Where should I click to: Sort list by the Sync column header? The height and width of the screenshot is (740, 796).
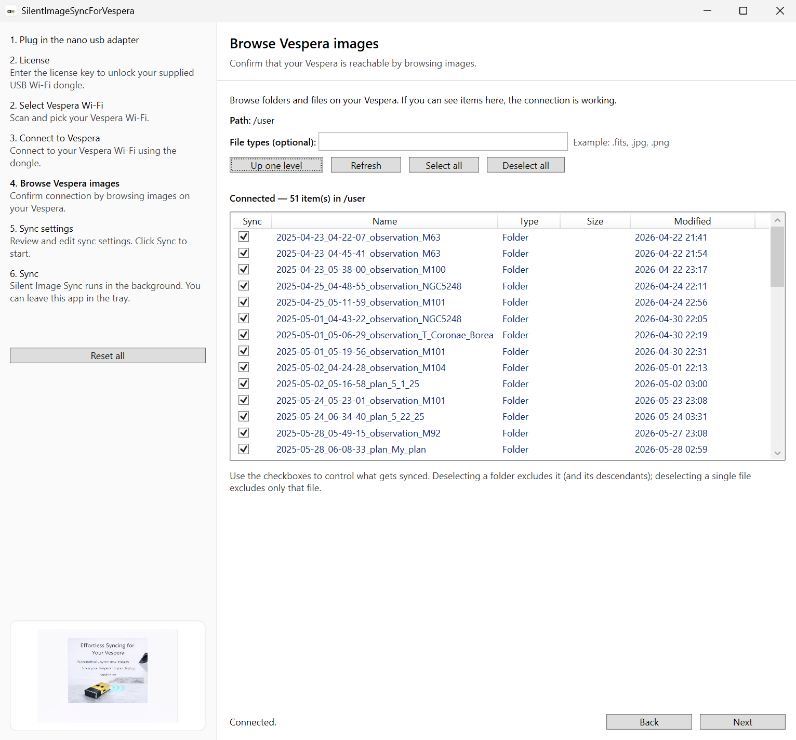(252, 221)
